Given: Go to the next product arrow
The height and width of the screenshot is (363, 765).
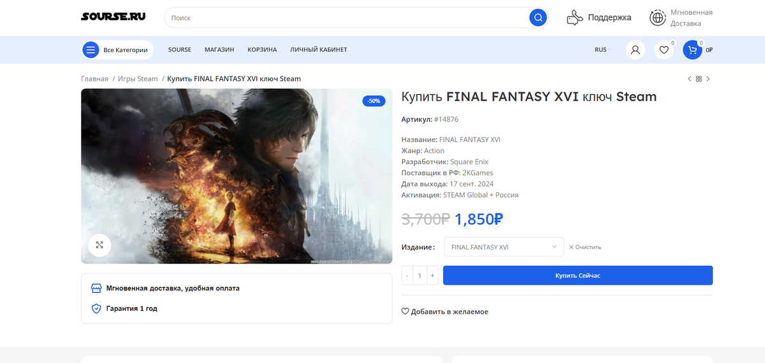Looking at the screenshot, I should point(708,79).
